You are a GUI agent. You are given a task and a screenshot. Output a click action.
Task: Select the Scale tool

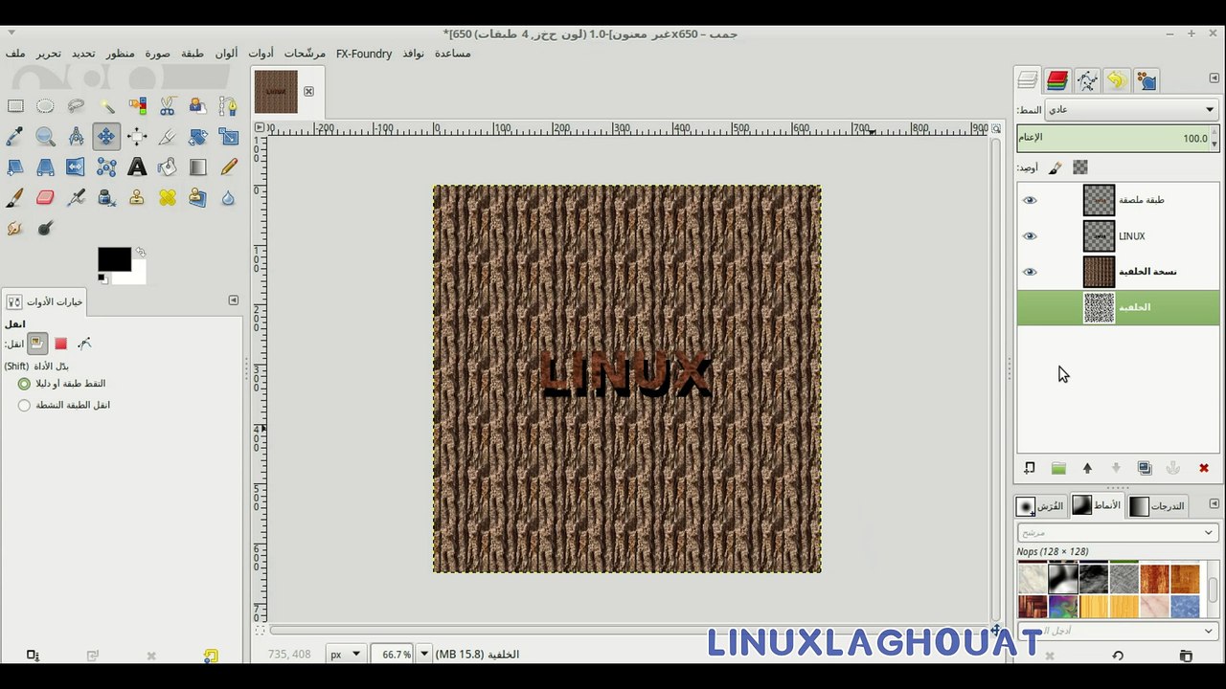pyautogui.click(x=228, y=137)
